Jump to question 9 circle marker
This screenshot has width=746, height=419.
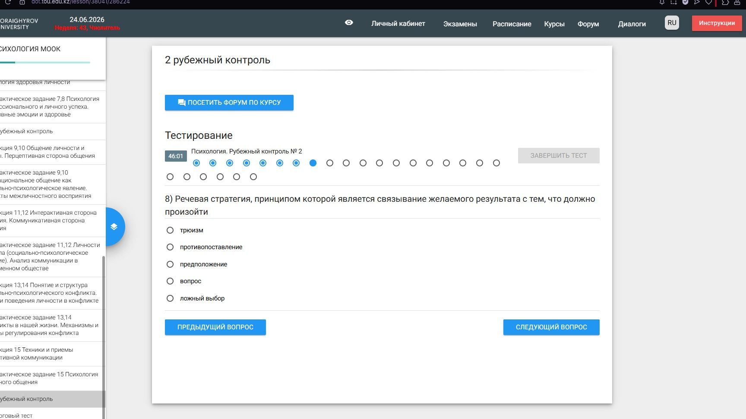pos(330,163)
